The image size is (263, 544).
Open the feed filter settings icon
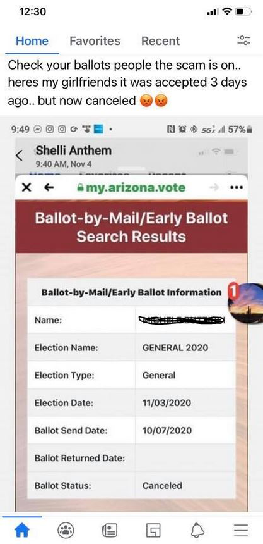[x=244, y=41]
